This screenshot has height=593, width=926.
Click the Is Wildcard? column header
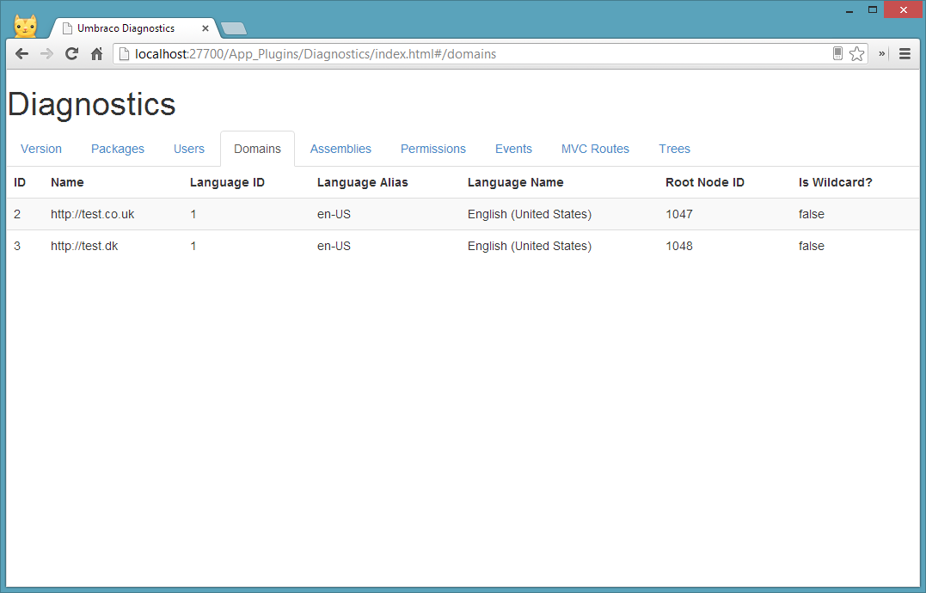coord(836,182)
